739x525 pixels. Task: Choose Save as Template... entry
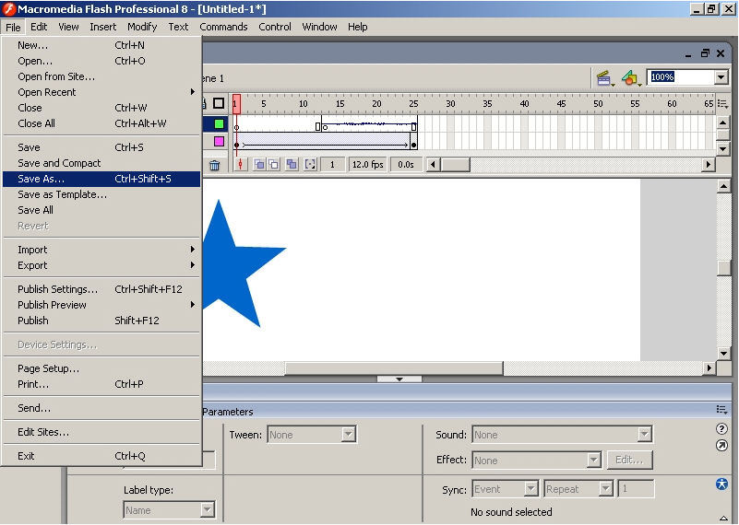101,194
